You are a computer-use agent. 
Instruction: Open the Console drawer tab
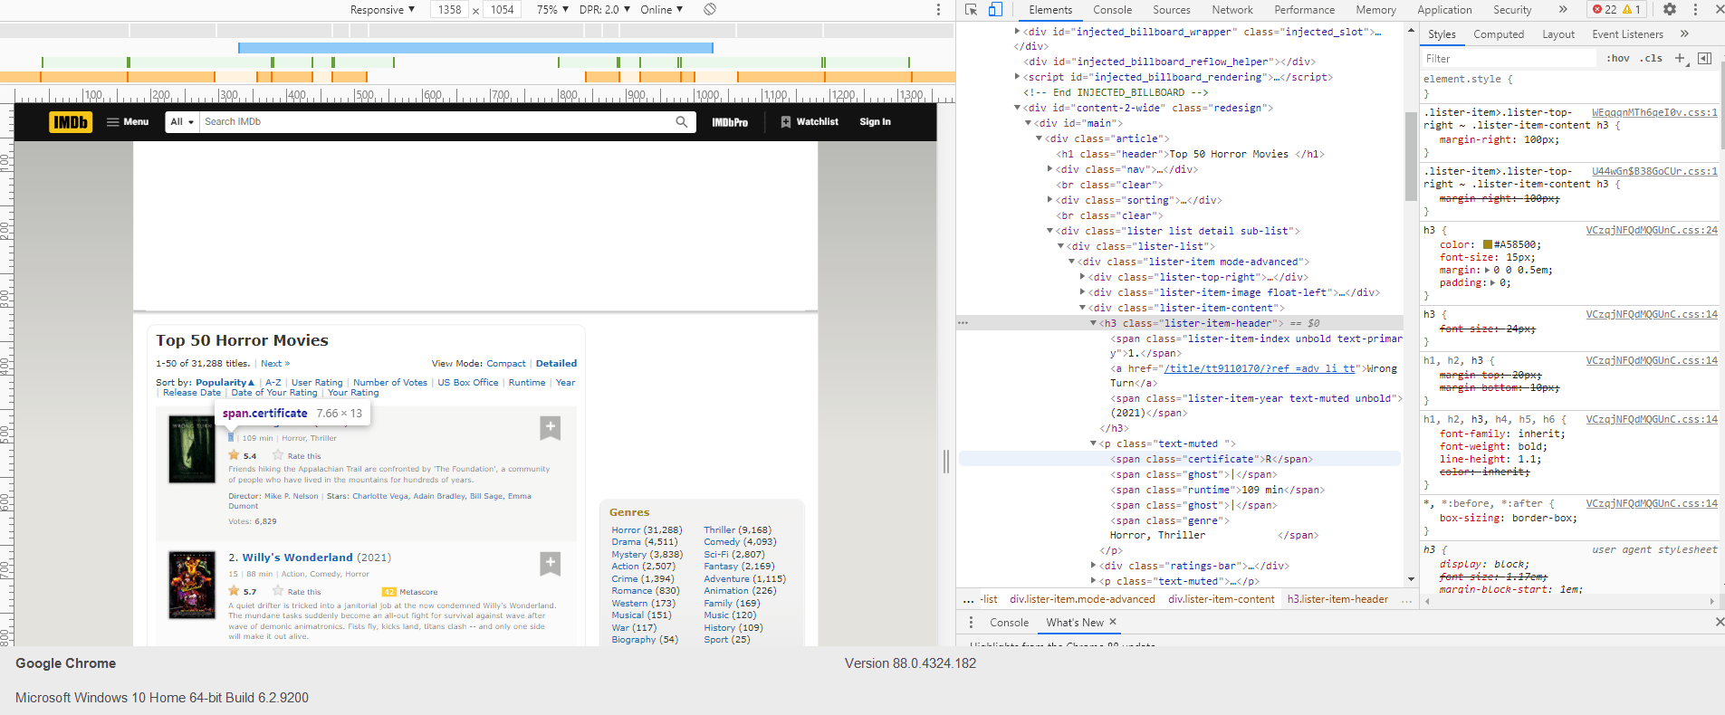1009,623
